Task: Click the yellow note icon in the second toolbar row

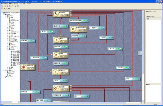Action: [x=2, y=8]
